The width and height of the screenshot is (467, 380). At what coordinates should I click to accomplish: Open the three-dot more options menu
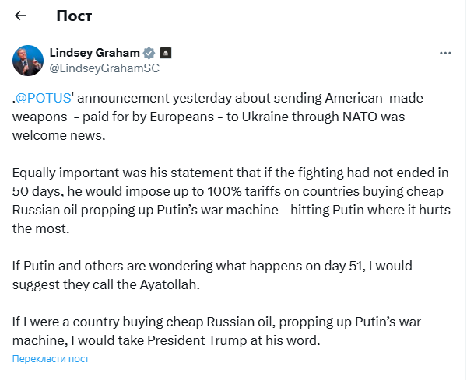click(445, 54)
